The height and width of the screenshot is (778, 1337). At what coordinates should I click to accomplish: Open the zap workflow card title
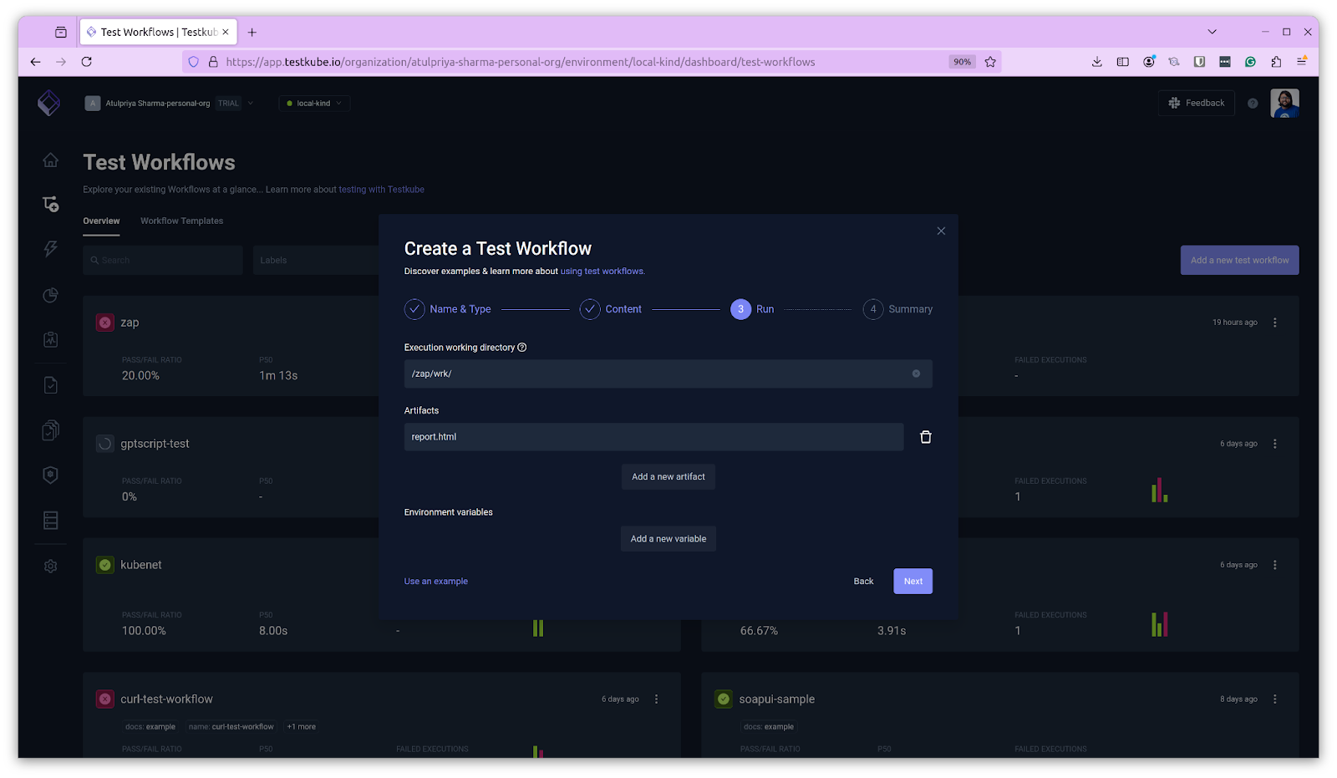tap(130, 323)
